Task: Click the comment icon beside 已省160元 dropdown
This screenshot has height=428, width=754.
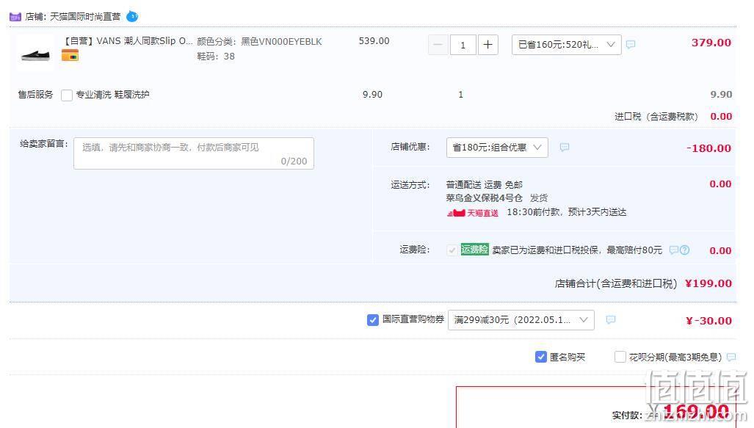Action: pyautogui.click(x=631, y=44)
